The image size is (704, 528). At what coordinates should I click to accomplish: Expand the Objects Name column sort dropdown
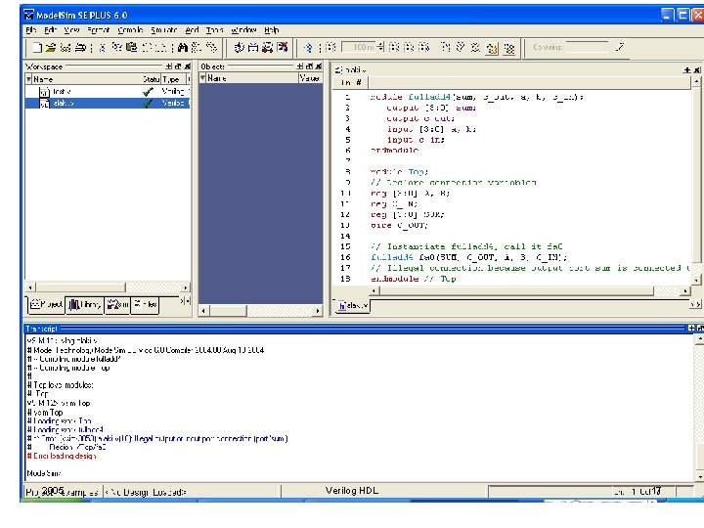[x=204, y=78]
